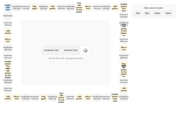The image size is (180, 135).
Task: Draw a Grammar Card
Action: point(71,50)
